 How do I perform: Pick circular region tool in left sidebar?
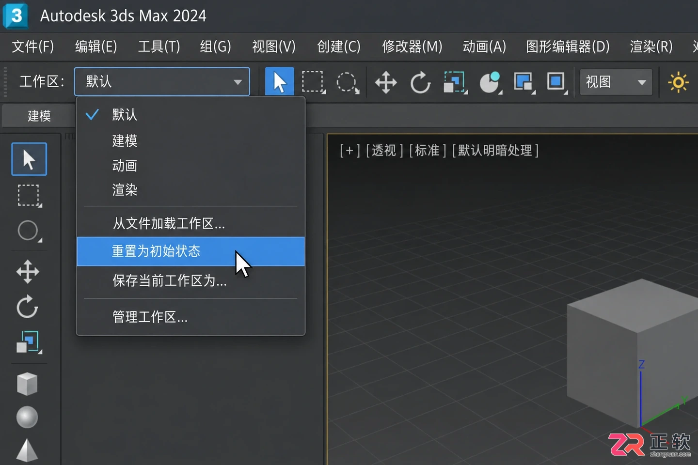click(29, 231)
